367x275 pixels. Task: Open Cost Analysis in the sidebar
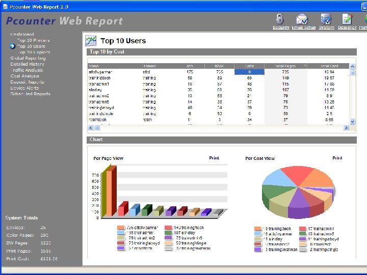tap(24, 76)
